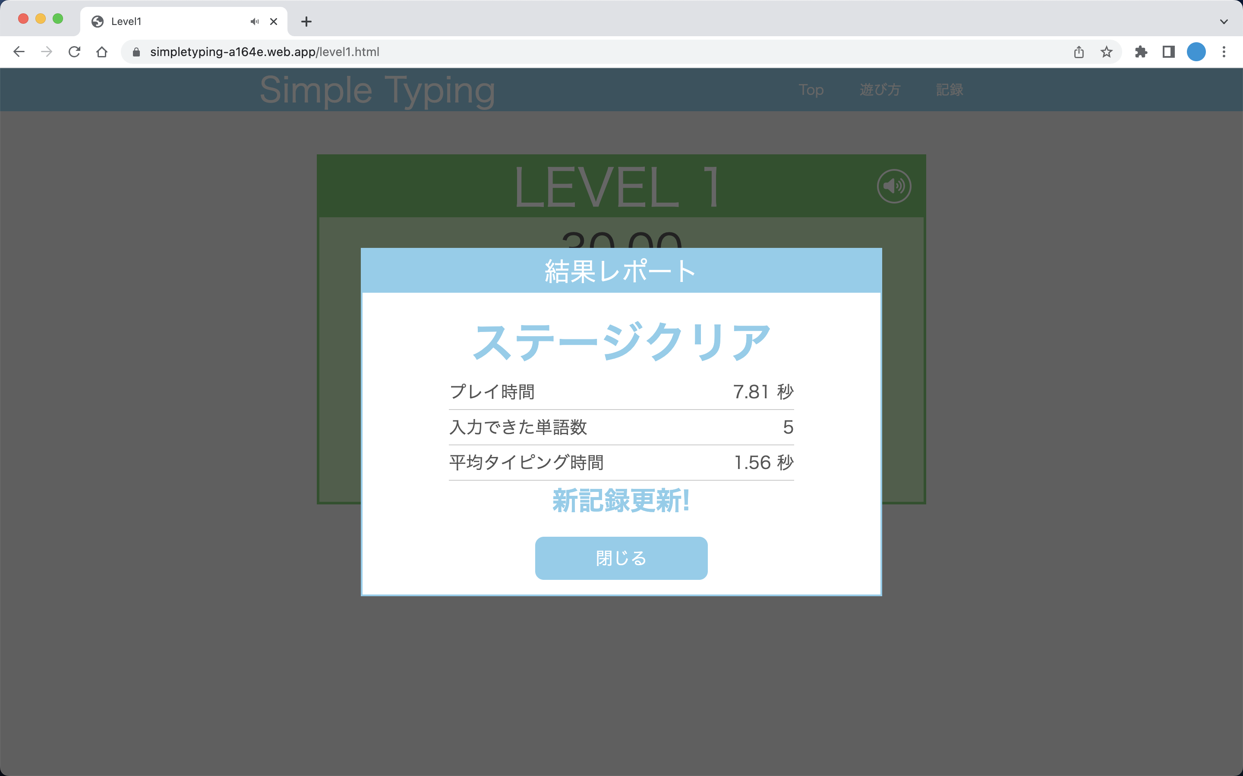Open the side panel icon next to extensions
The width and height of the screenshot is (1243, 776).
point(1168,51)
